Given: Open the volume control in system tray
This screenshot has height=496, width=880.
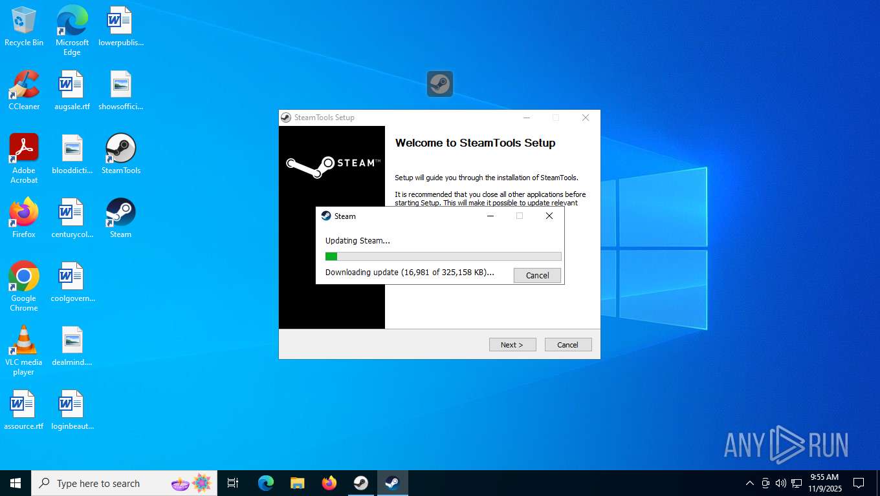Looking at the screenshot, I should [781, 483].
